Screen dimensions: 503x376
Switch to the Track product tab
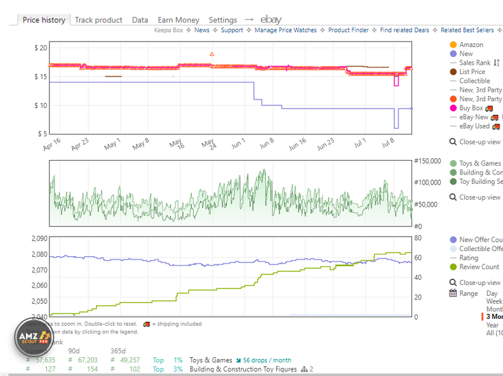pos(98,20)
